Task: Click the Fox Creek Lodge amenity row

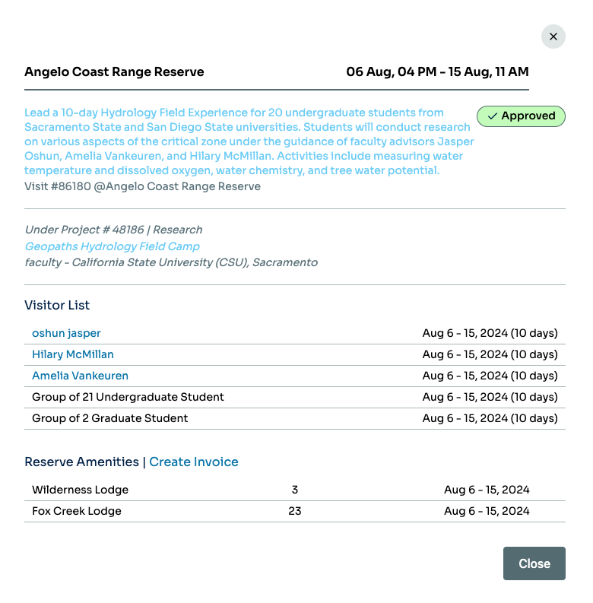Action: (294, 511)
